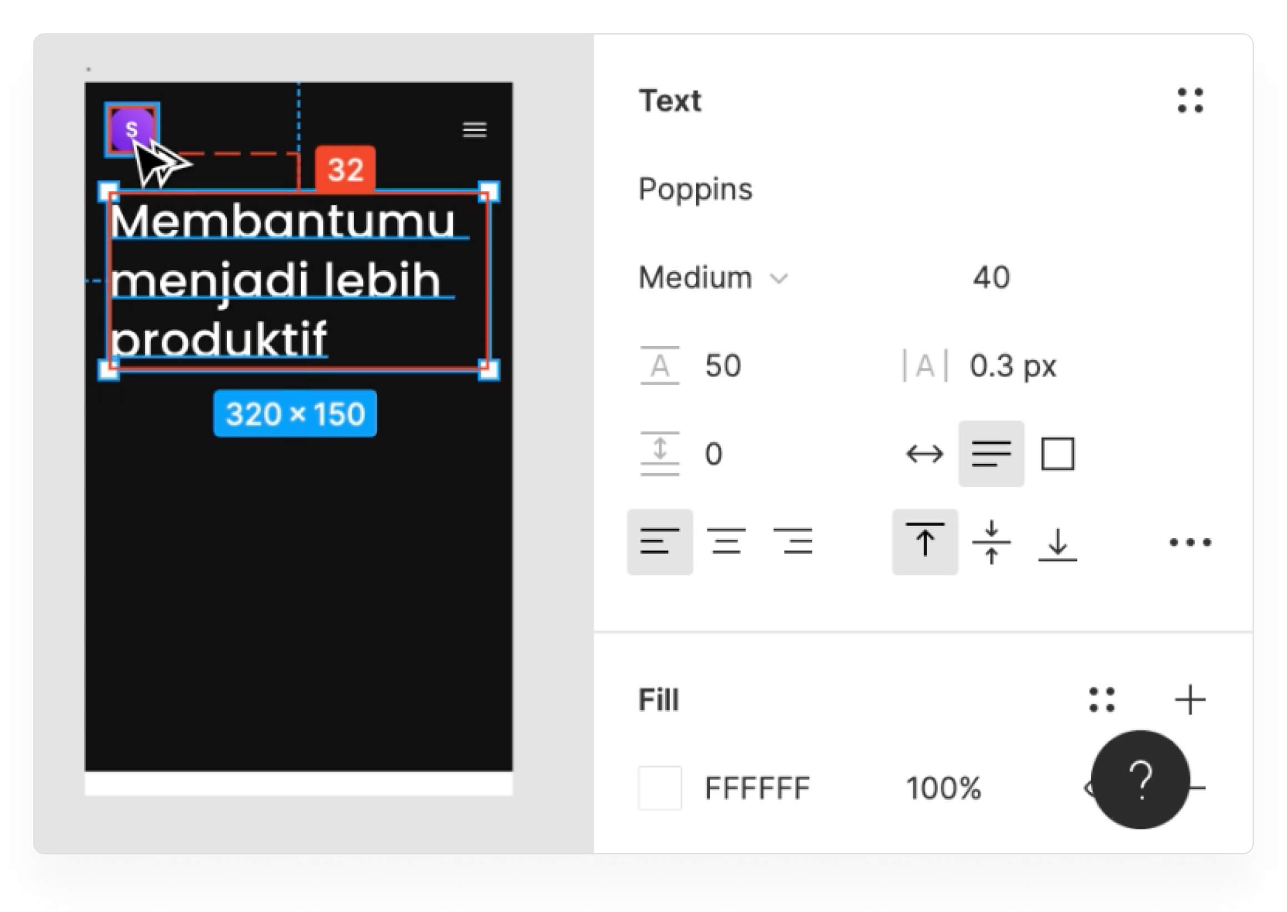1287x912 pixels.
Task: Click the paragraph spacing icon
Action: (659, 454)
